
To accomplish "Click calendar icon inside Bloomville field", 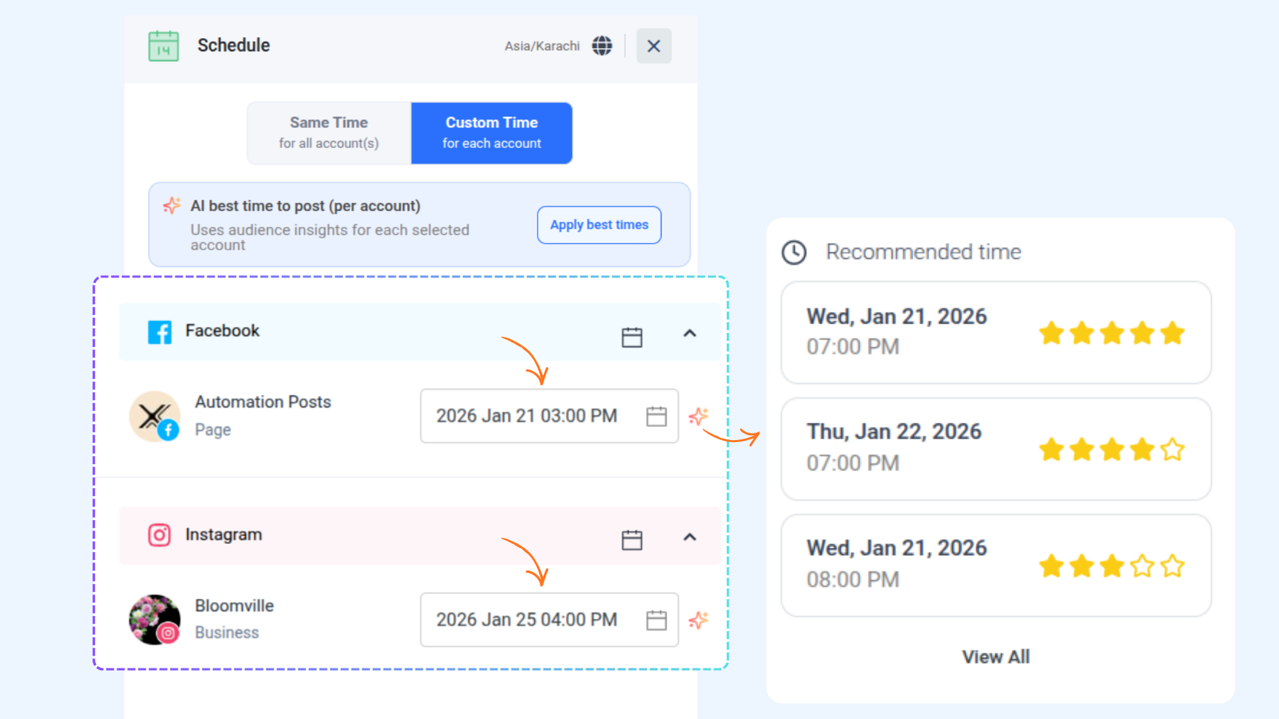I will [x=656, y=620].
